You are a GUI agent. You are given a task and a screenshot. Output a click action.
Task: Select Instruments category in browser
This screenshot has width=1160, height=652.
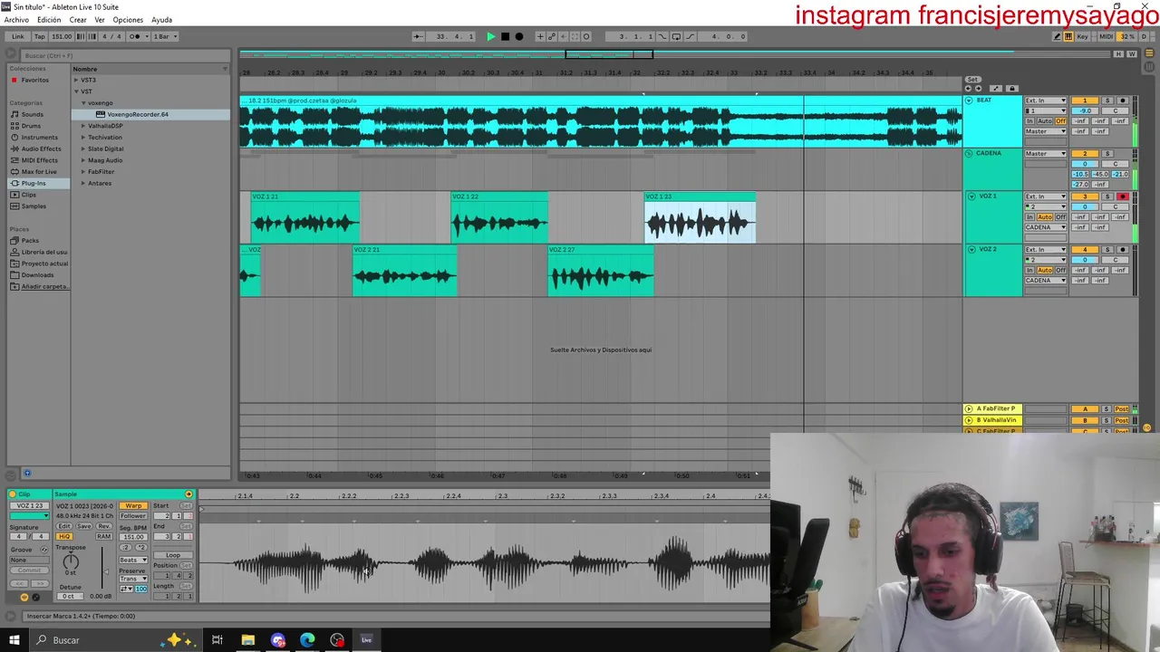pyautogui.click(x=39, y=138)
